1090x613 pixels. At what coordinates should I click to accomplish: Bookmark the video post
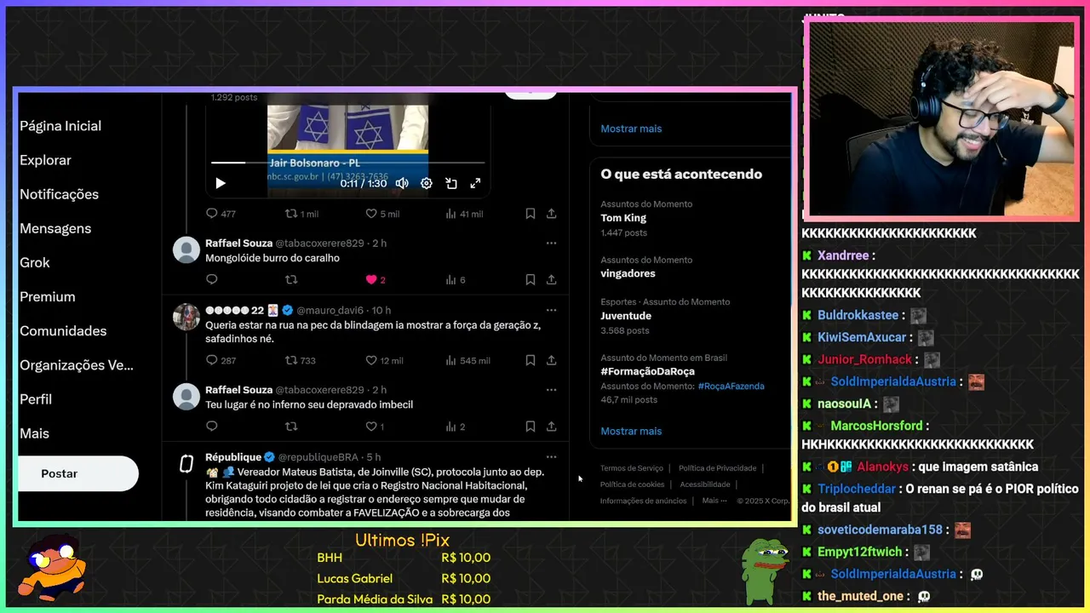(x=530, y=214)
